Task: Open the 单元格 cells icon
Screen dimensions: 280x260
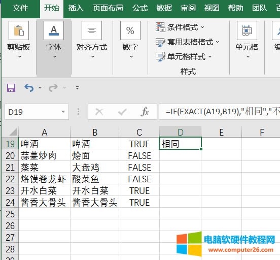Action: 247,30
